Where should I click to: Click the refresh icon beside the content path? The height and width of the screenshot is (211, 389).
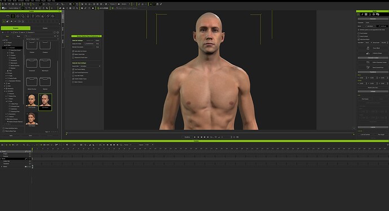coord(55,32)
